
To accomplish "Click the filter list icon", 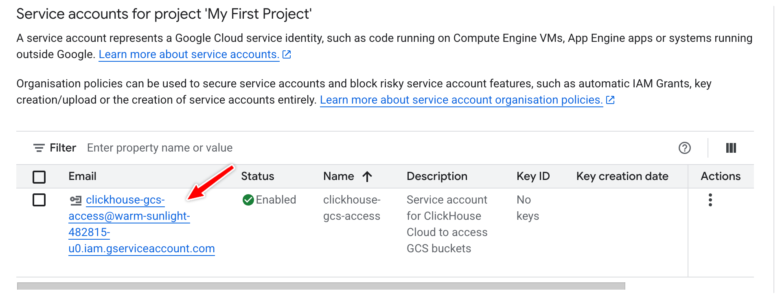I will pos(39,148).
